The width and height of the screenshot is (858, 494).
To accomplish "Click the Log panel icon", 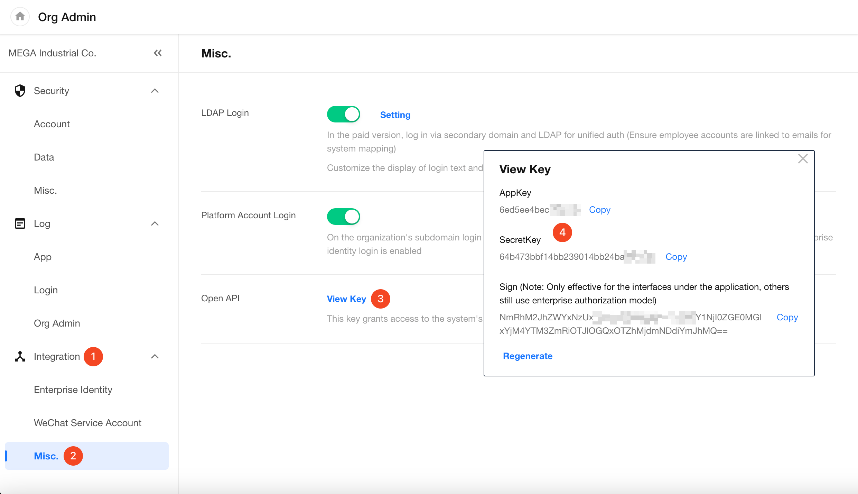I will 20,223.
